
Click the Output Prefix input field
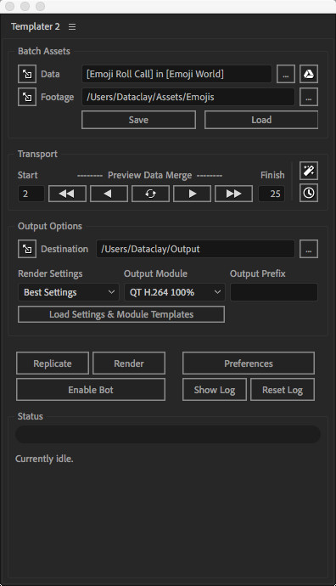point(274,292)
